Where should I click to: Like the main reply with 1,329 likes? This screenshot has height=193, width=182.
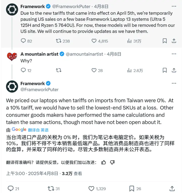pos(92,188)
